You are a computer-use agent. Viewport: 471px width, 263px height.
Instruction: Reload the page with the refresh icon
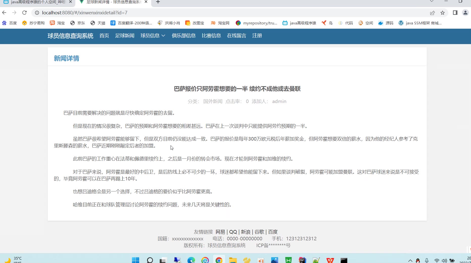tap(25, 13)
